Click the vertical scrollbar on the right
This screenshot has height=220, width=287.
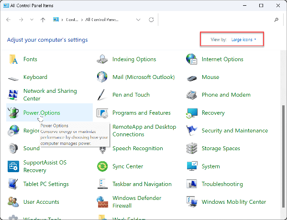tap(284, 143)
